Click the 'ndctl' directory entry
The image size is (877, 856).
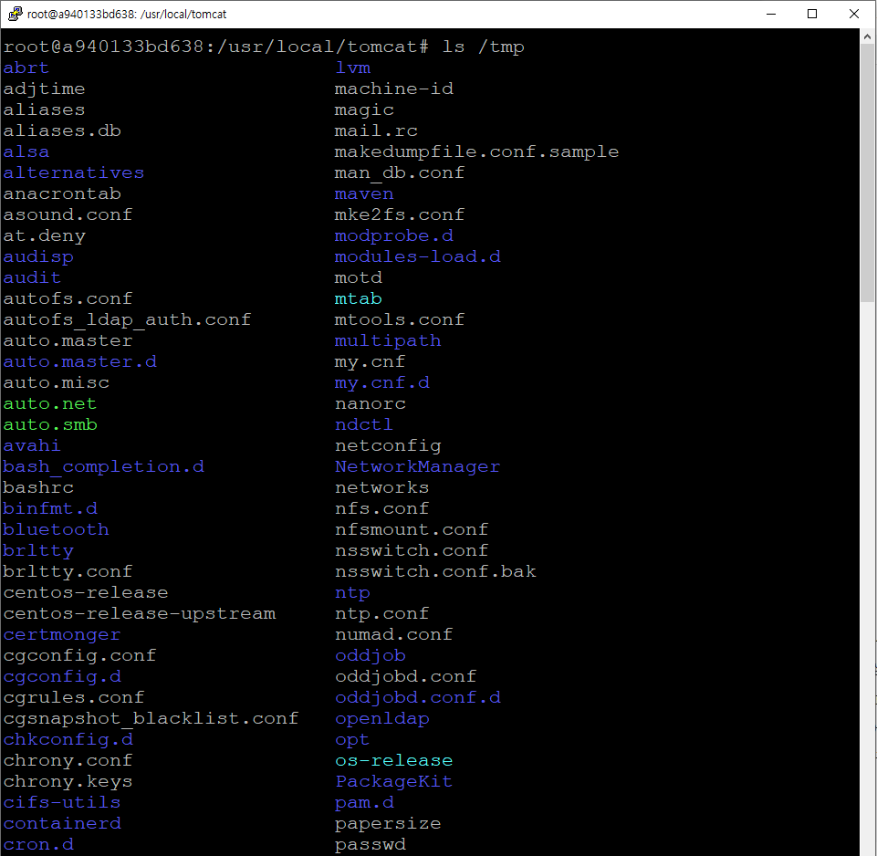364,425
